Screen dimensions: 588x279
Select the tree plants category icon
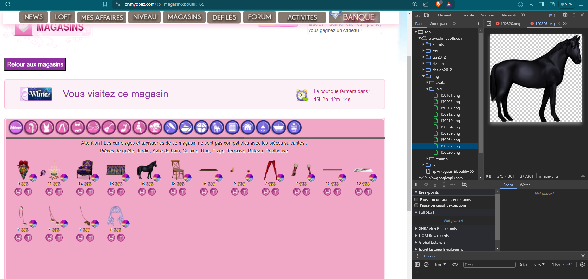155,127
